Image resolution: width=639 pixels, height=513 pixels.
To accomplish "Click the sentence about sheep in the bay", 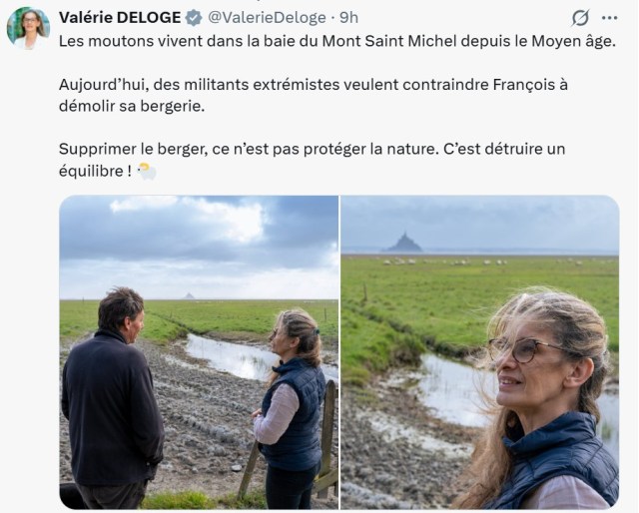I will pyautogui.click(x=337, y=41).
